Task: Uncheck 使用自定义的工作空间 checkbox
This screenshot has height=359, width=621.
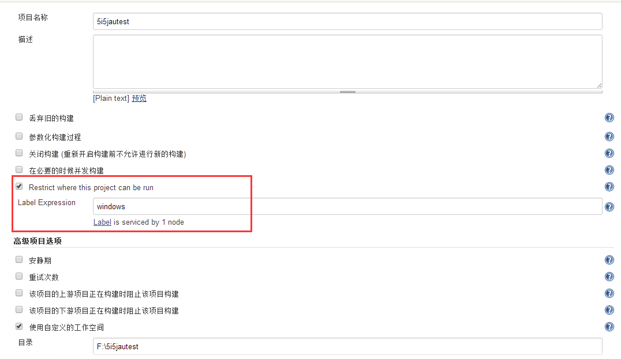Action: click(19, 326)
